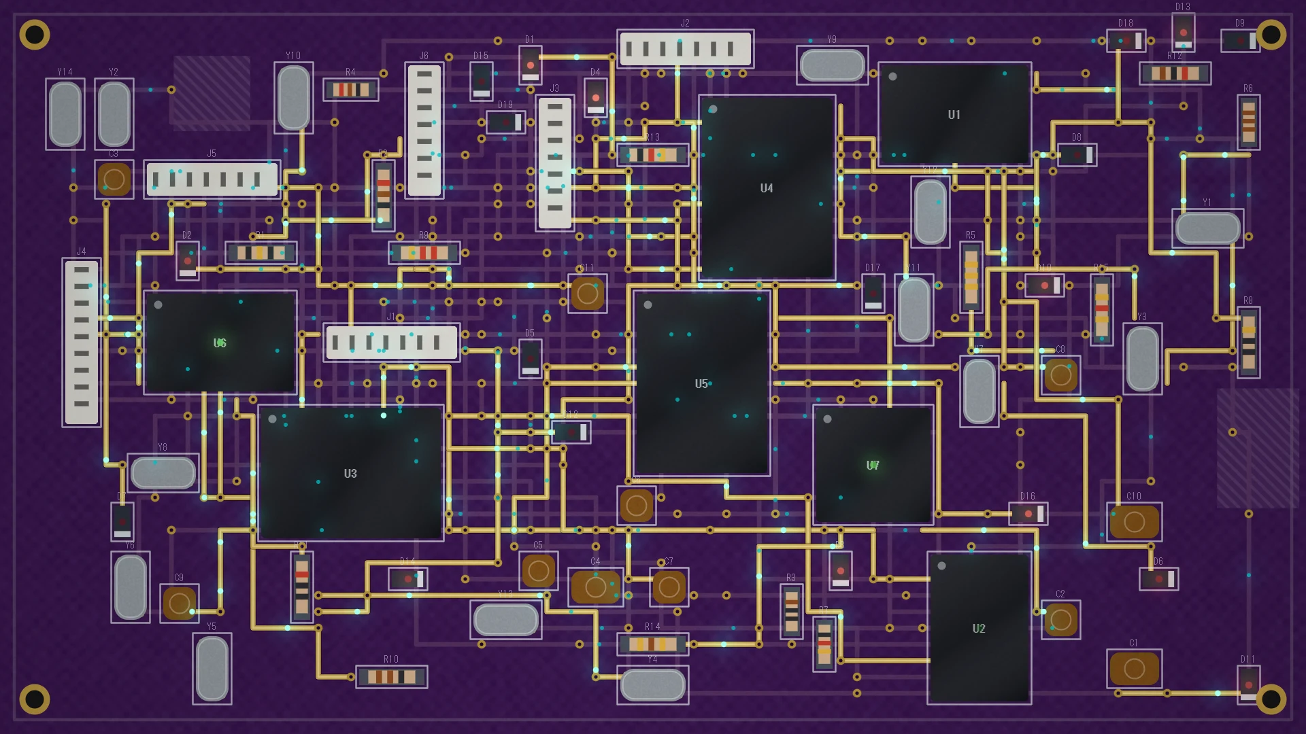Pick the U5 chip
1306x734 pixels.
[x=701, y=383]
